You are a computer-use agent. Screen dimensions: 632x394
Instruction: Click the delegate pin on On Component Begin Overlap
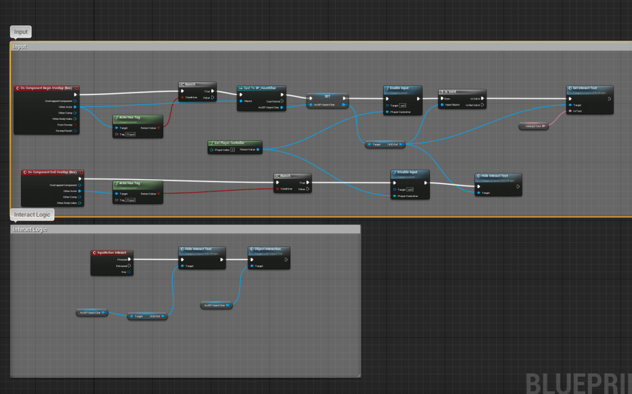tap(77, 88)
